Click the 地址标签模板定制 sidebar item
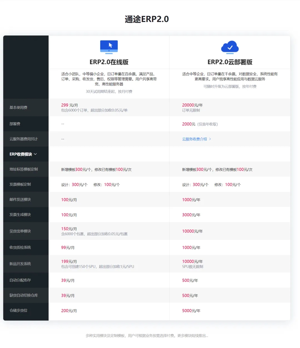 pyautogui.click(x=24, y=169)
